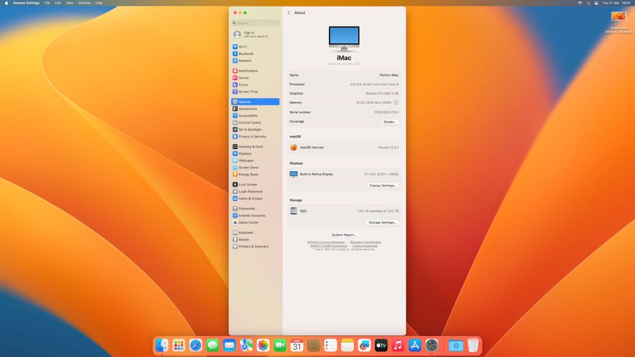Select Sound in the settings sidebar
Image resolution: width=635 pixels, height=357 pixels.
pos(255,77)
